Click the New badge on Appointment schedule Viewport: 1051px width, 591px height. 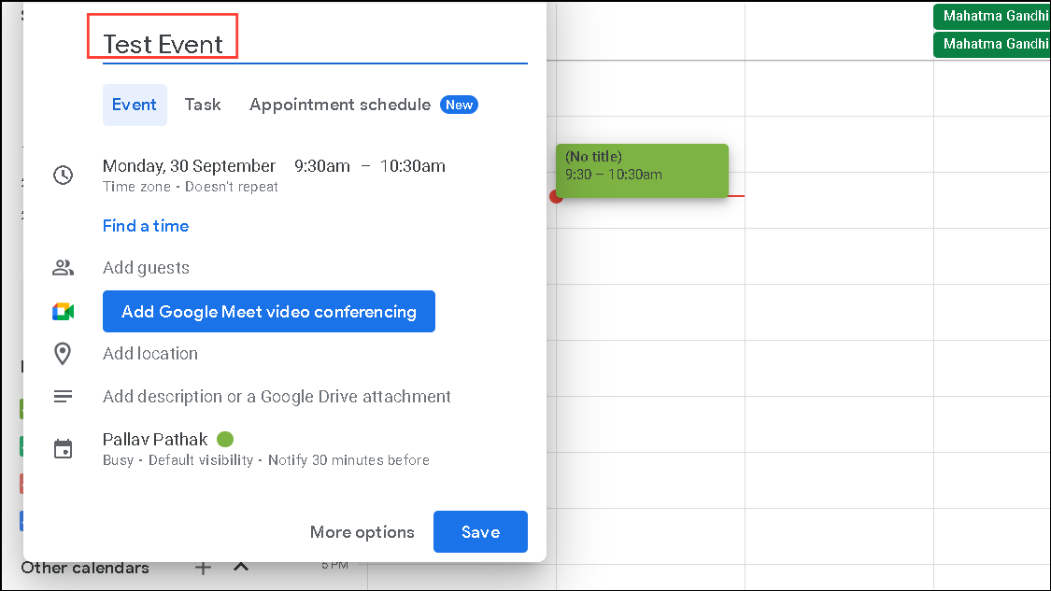(x=459, y=105)
